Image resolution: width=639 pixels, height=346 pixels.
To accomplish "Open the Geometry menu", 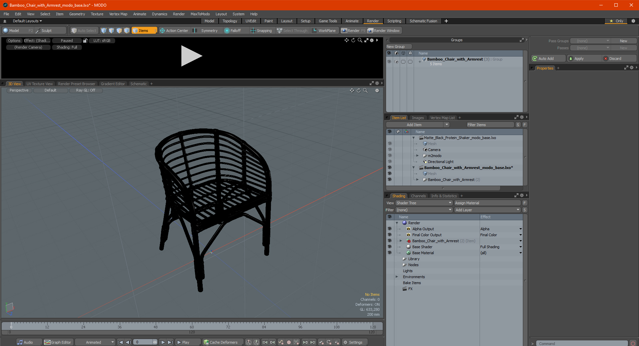I will (77, 14).
